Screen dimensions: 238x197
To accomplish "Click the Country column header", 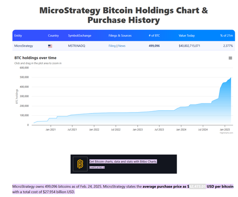I will (53, 36).
